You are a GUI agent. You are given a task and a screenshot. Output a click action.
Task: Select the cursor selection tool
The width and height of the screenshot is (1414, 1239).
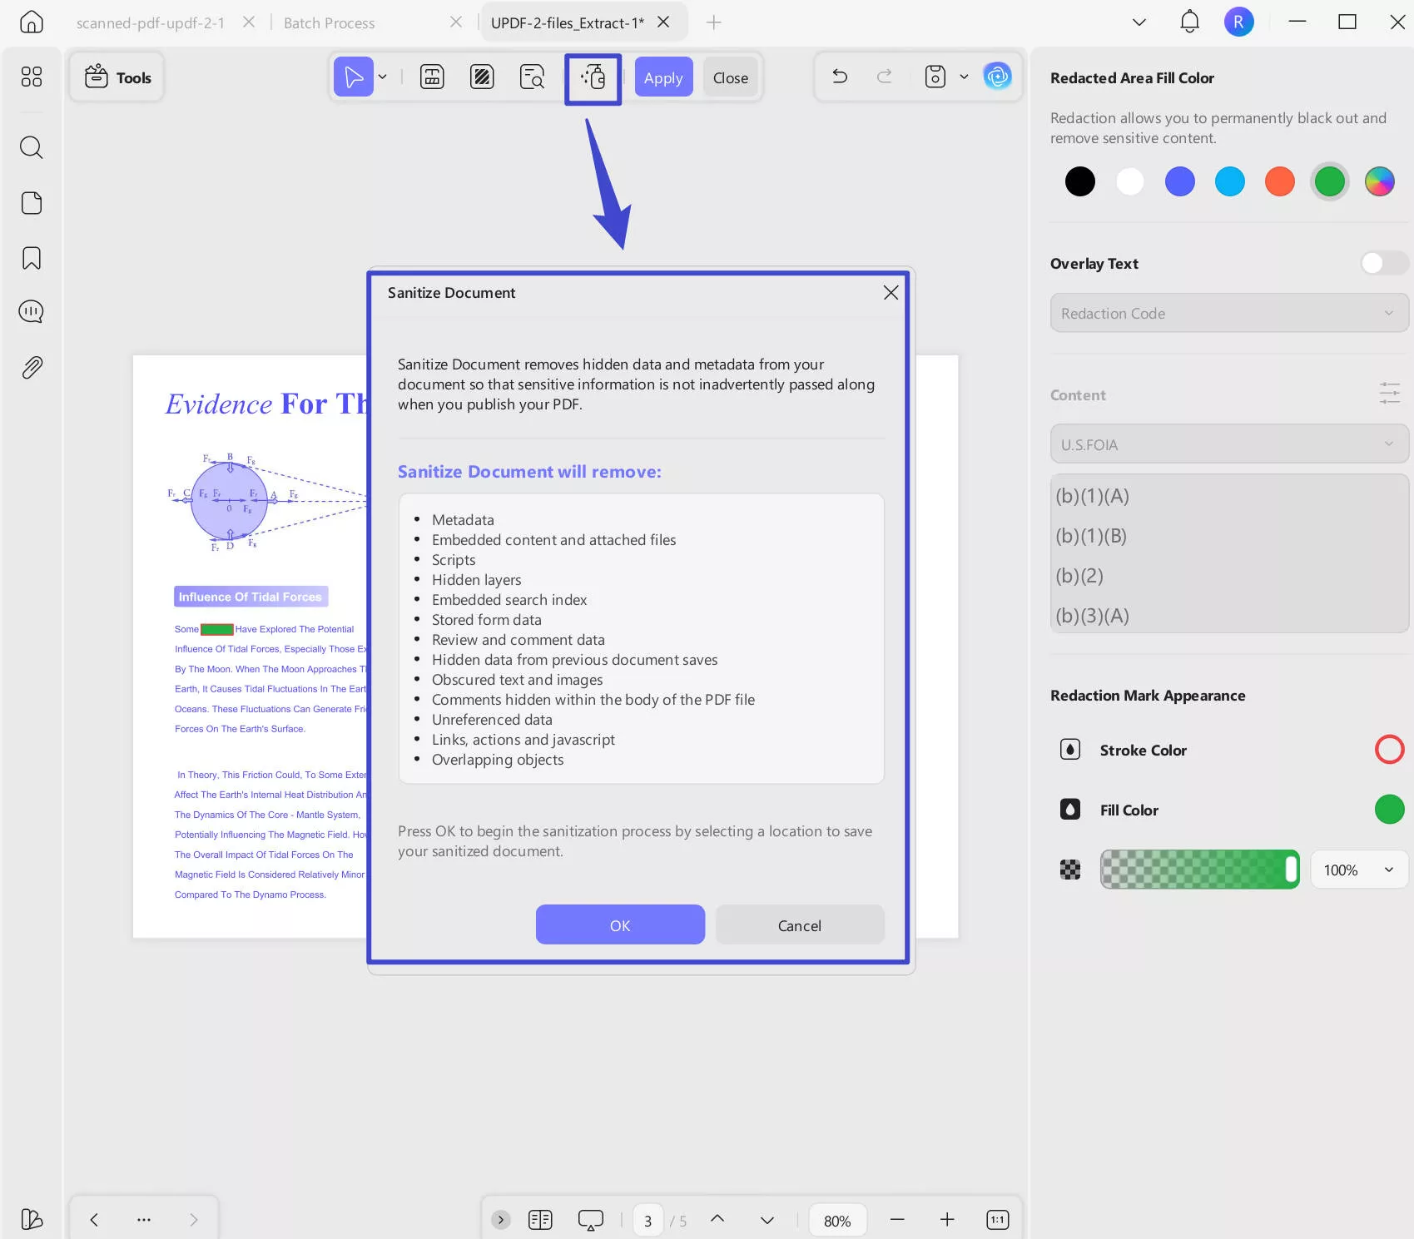[354, 77]
